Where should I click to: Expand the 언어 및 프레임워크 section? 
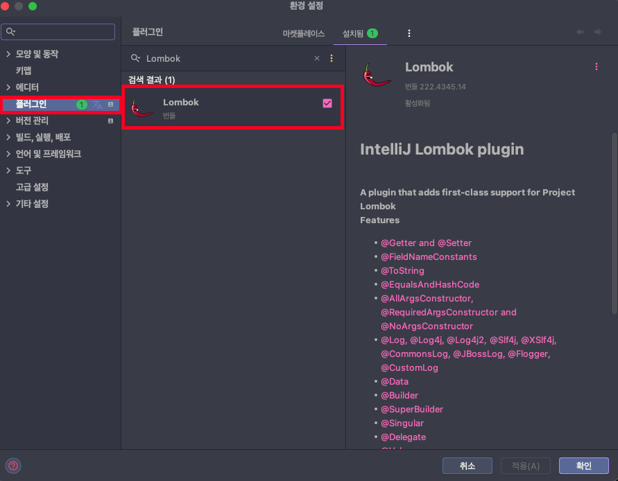tap(8, 154)
